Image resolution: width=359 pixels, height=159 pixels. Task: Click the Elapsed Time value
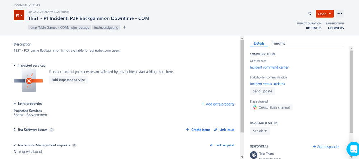[x=336, y=28]
